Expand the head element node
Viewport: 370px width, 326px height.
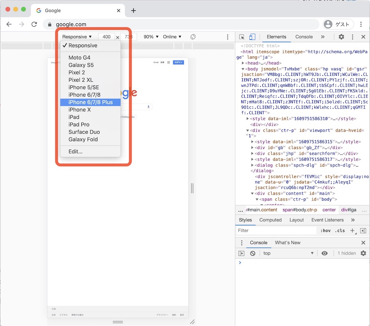[243, 63]
